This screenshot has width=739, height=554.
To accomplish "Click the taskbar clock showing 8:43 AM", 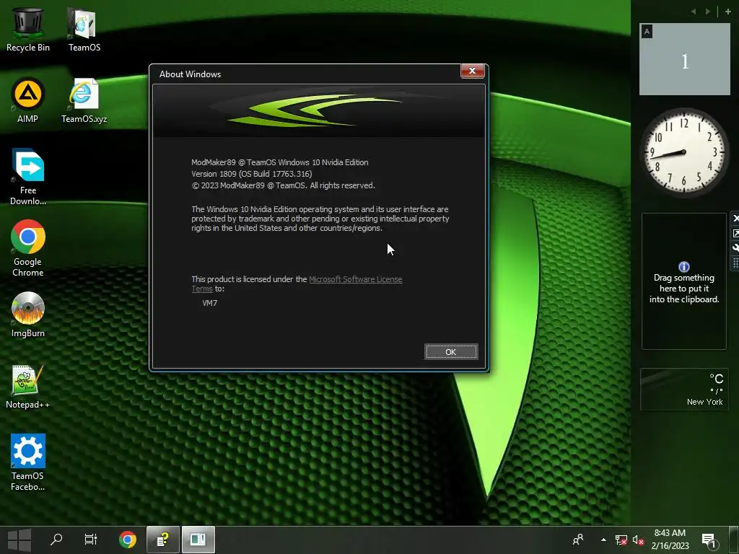I will 670,540.
